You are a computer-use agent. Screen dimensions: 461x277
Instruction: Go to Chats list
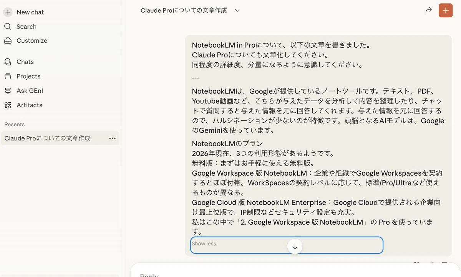tap(19, 62)
